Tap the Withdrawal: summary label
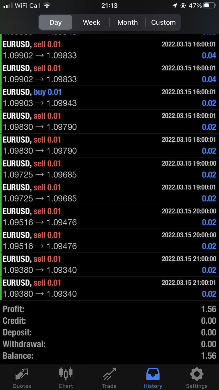Screen dimensions: 219x390 tap(24, 344)
